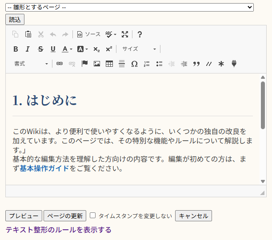
Task: Apply block quote formatting
Action: [x=196, y=64]
